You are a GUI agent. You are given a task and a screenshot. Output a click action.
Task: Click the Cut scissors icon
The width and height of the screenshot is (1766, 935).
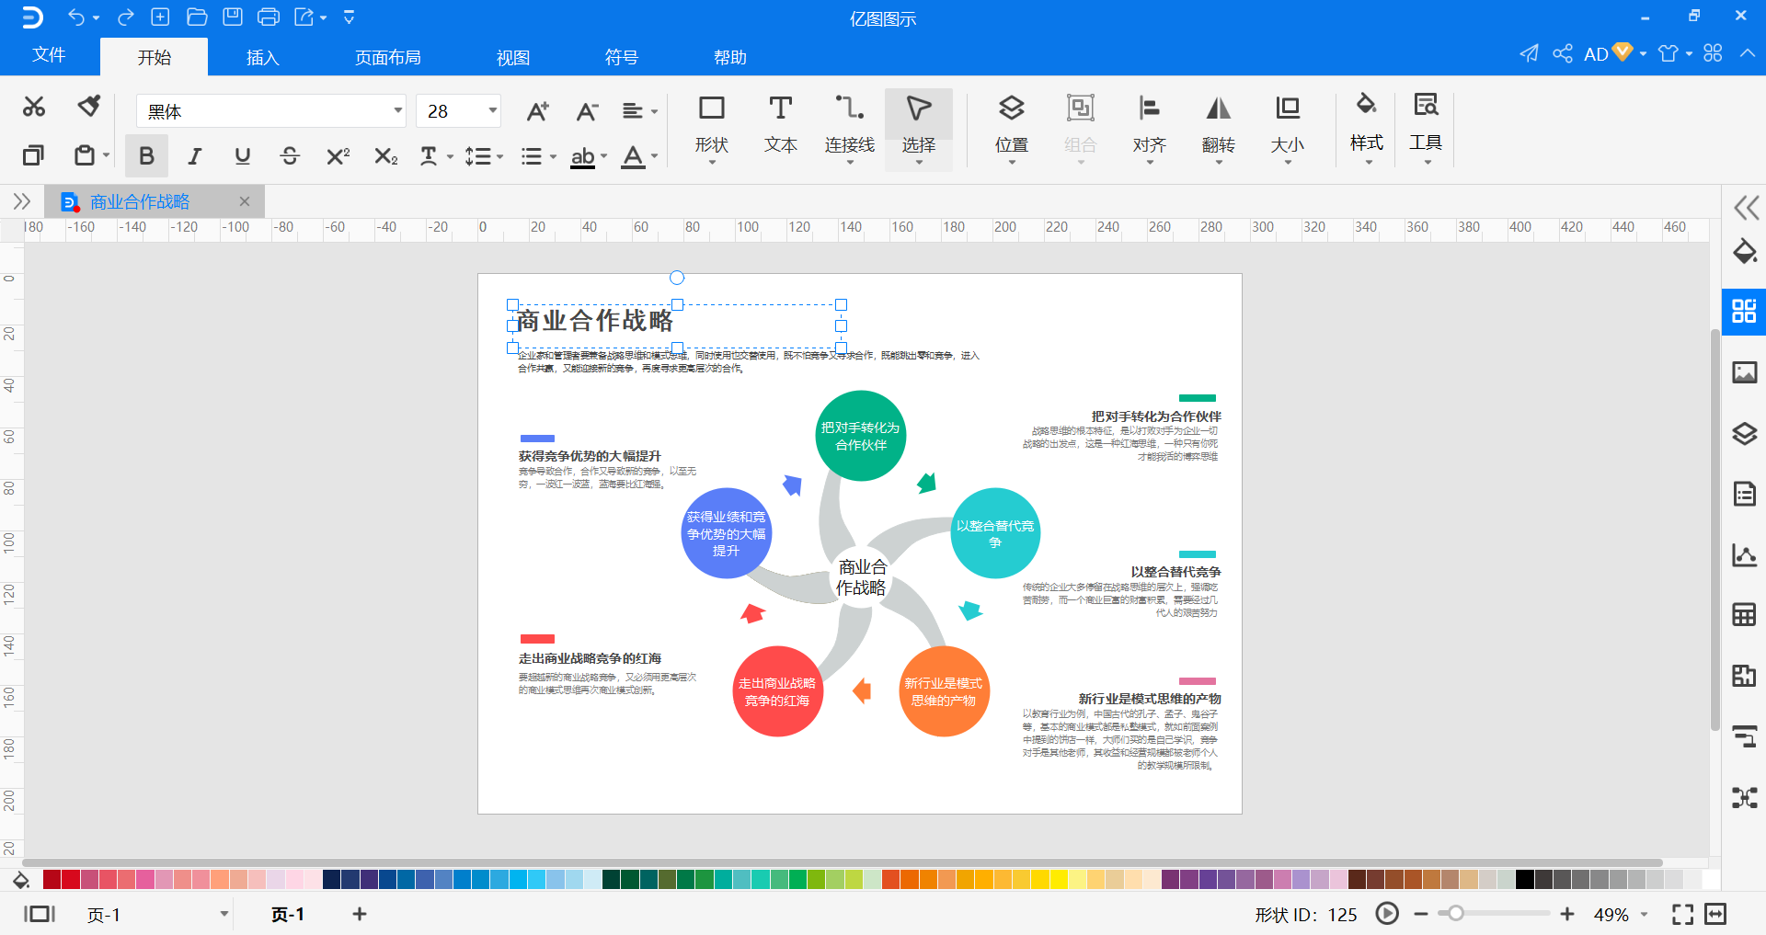pyautogui.click(x=34, y=107)
